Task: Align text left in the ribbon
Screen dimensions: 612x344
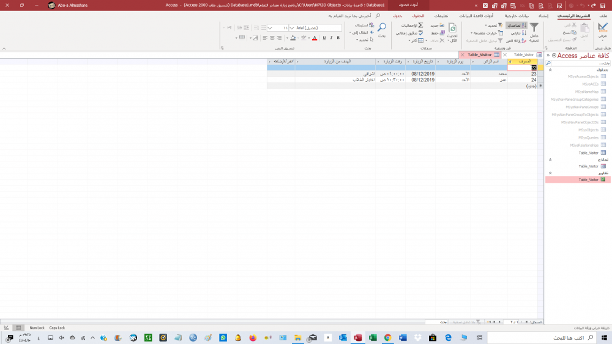Action: (x=265, y=38)
